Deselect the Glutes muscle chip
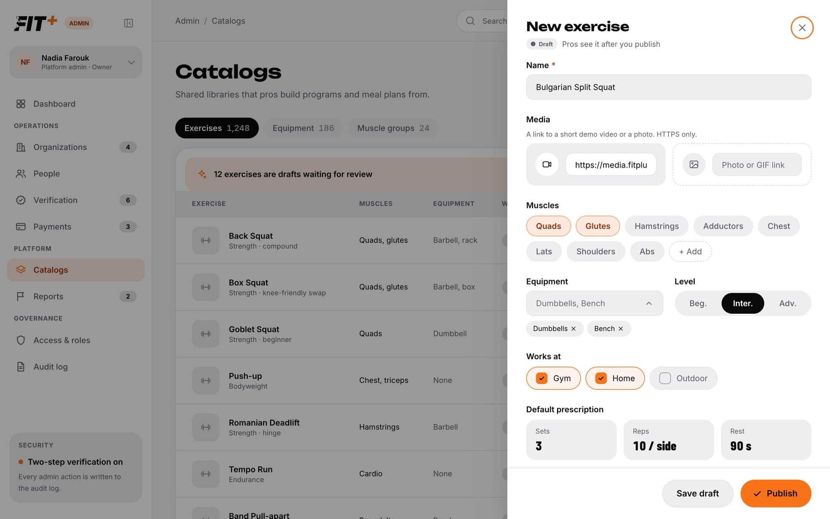The width and height of the screenshot is (830, 519). [598, 226]
